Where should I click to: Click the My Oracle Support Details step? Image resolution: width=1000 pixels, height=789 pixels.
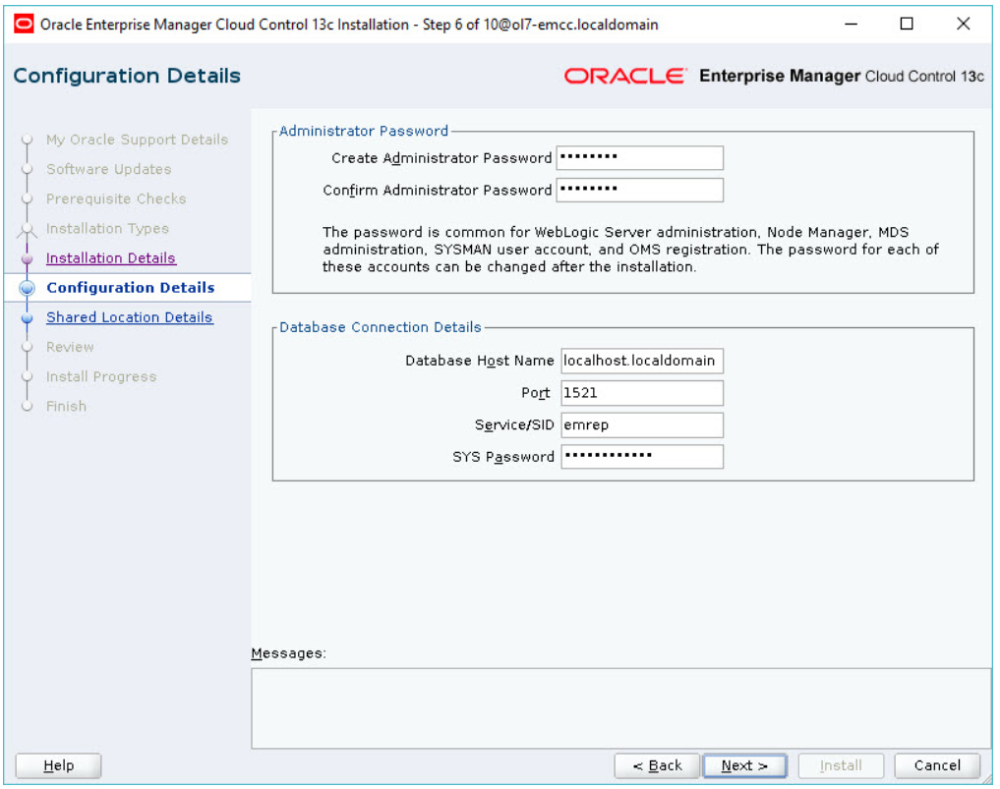(x=137, y=140)
